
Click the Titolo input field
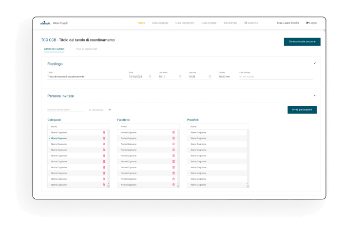coord(85,77)
